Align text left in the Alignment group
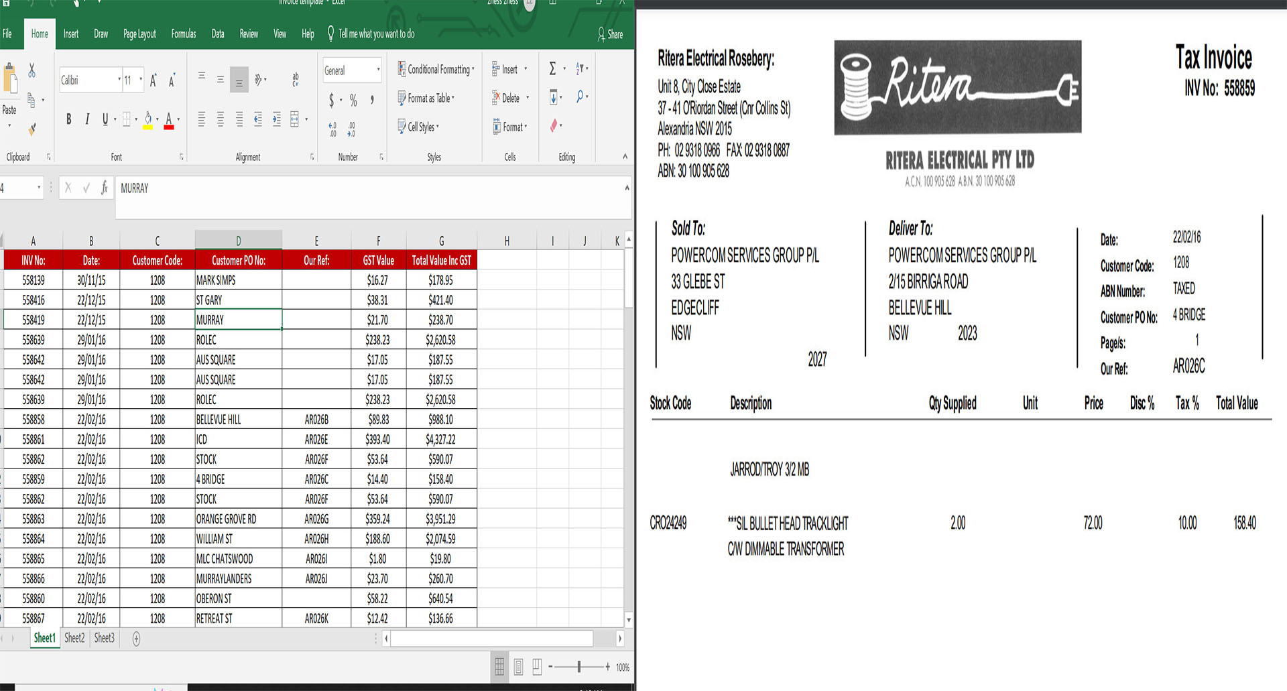The image size is (1287, 691). point(202,119)
